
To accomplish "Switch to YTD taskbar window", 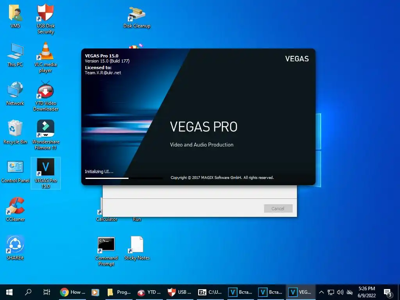I will [149, 292].
